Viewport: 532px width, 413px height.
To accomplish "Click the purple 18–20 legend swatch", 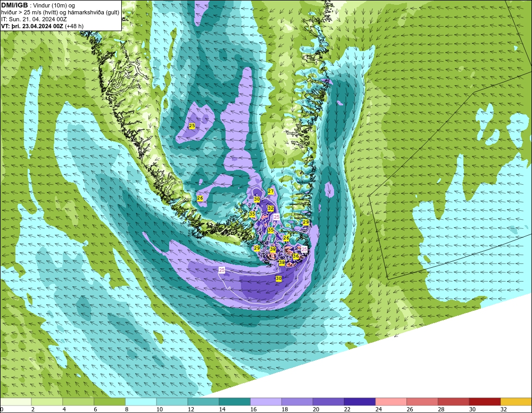I will tap(297, 402).
